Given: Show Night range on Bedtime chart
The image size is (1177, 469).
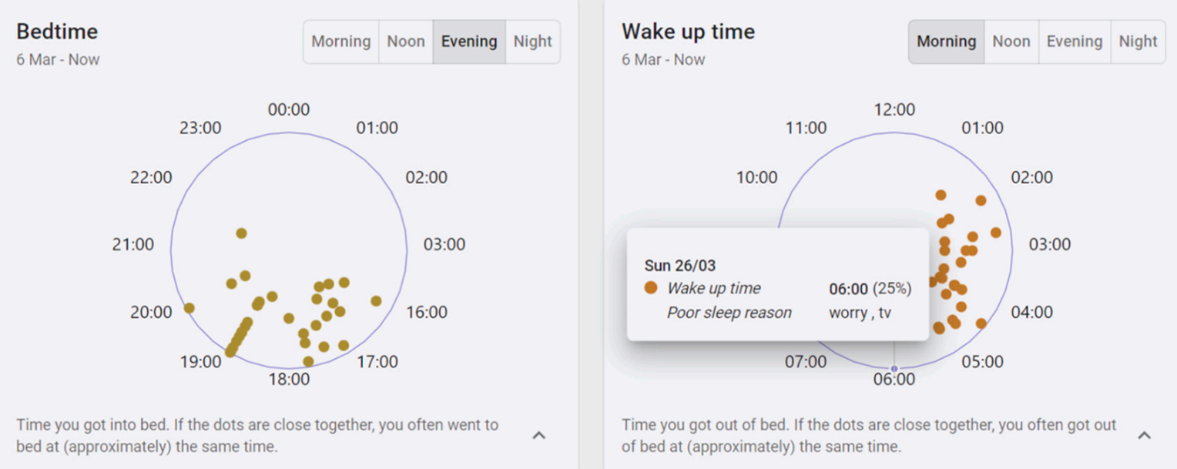Looking at the screenshot, I should [533, 42].
